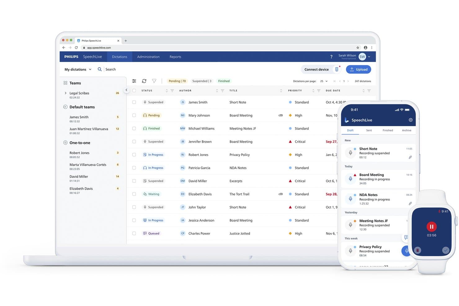Open Board Meeting card on phone
This screenshot has width=459, height=306.
tap(378, 179)
